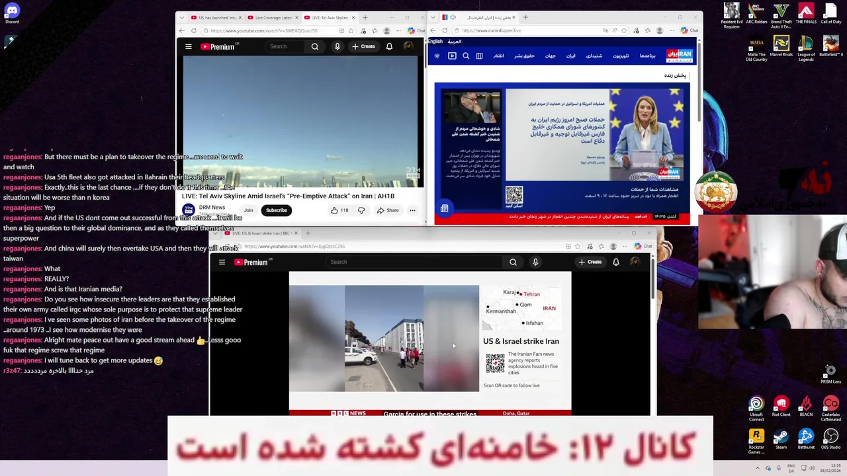Launch Grand Theft Auto V shortcut

[781, 15]
